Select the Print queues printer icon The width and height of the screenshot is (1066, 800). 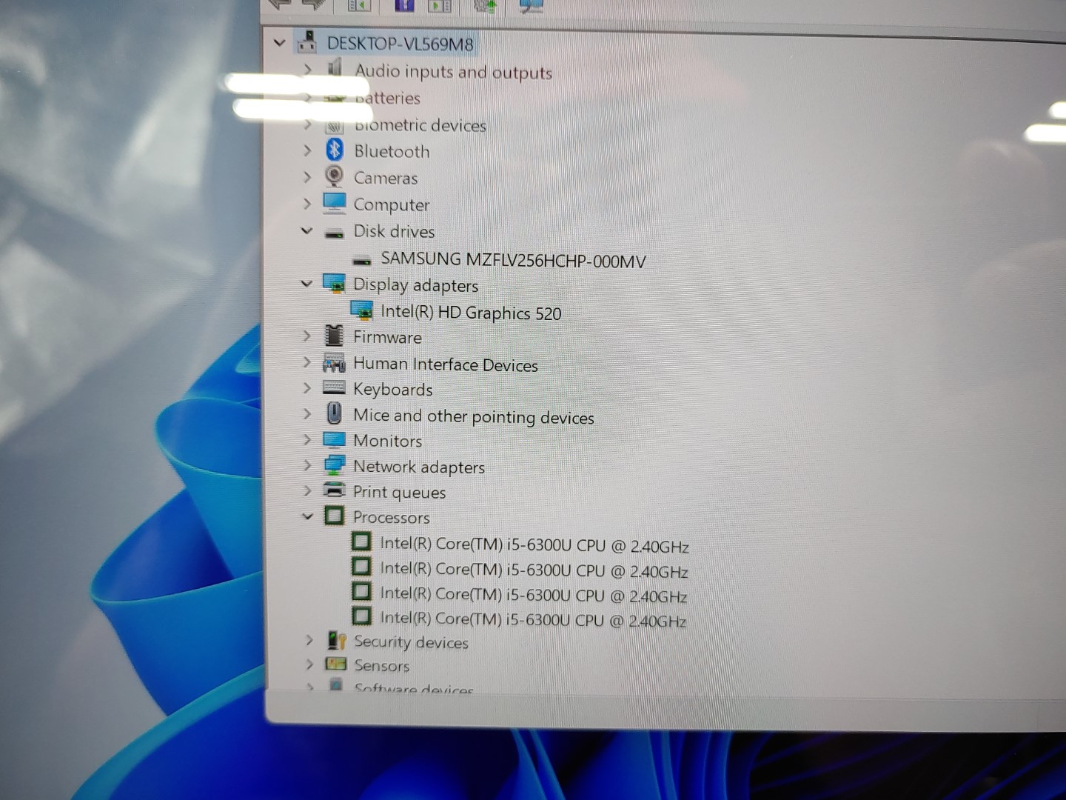[335, 490]
